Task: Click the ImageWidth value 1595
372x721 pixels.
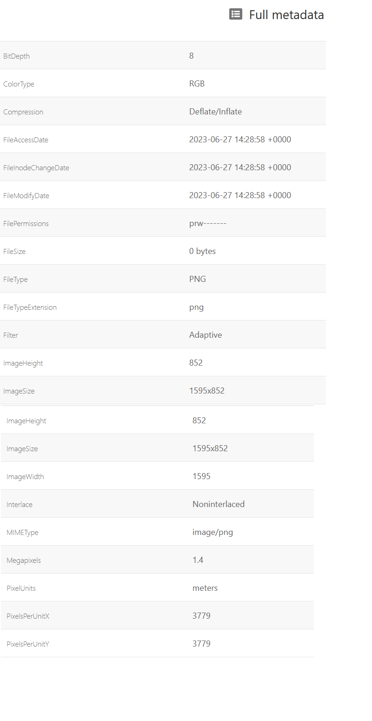Action: point(201,476)
